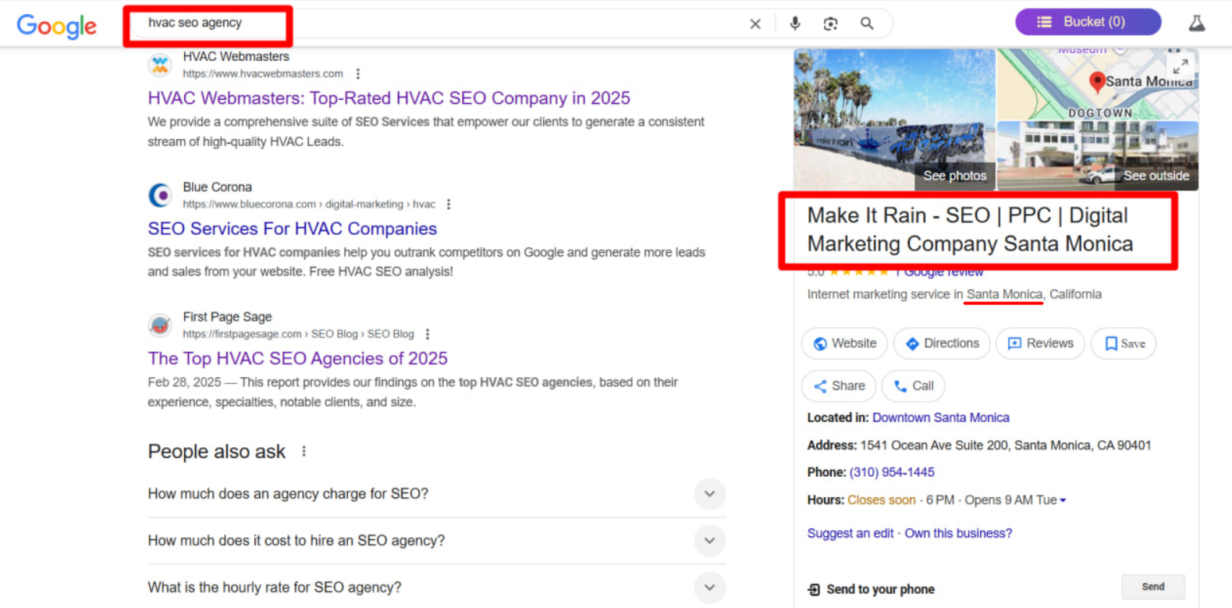Open the '1 Google review' link
This screenshot has height=608, width=1232.
coord(939,272)
